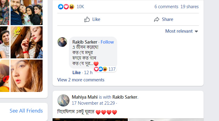Screen dimensions: 219x121
Task: Open Mahiya Mahi's profile name link
Action: [x=85, y=97]
